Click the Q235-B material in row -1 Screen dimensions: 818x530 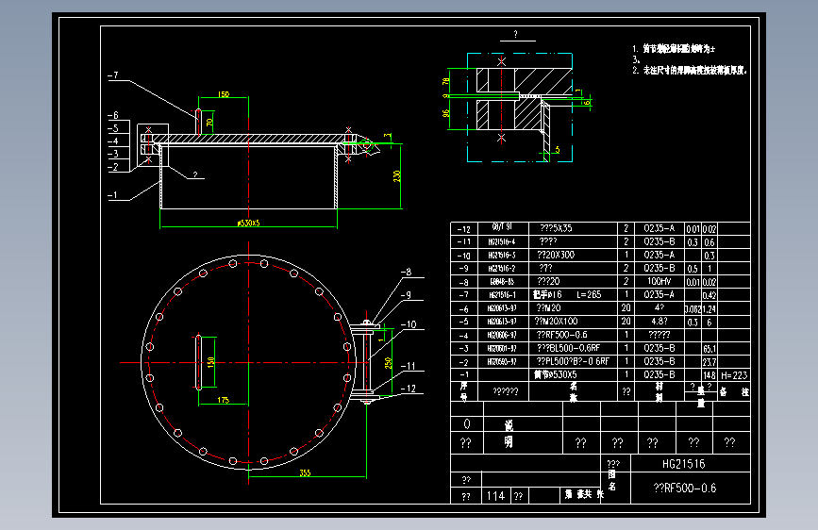click(659, 374)
